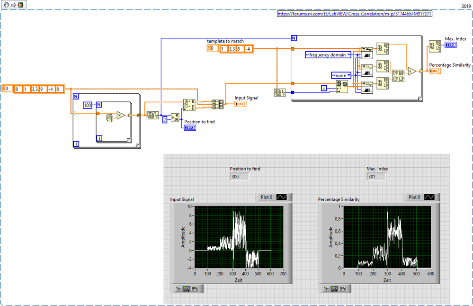Click element '-4' in template to match array
The height and width of the screenshot is (306, 473).
pos(248,49)
